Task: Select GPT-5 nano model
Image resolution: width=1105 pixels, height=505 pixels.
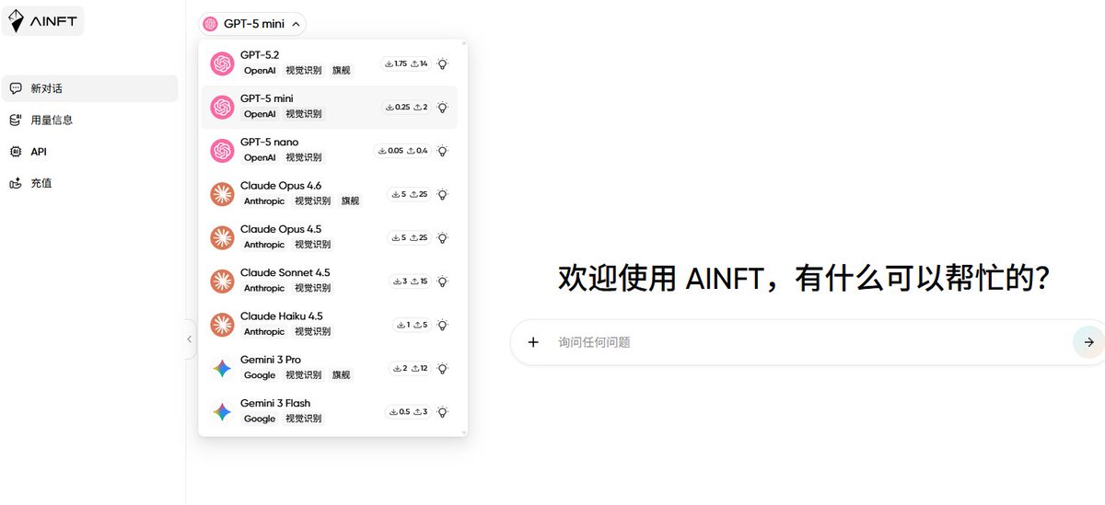Action: [330, 150]
